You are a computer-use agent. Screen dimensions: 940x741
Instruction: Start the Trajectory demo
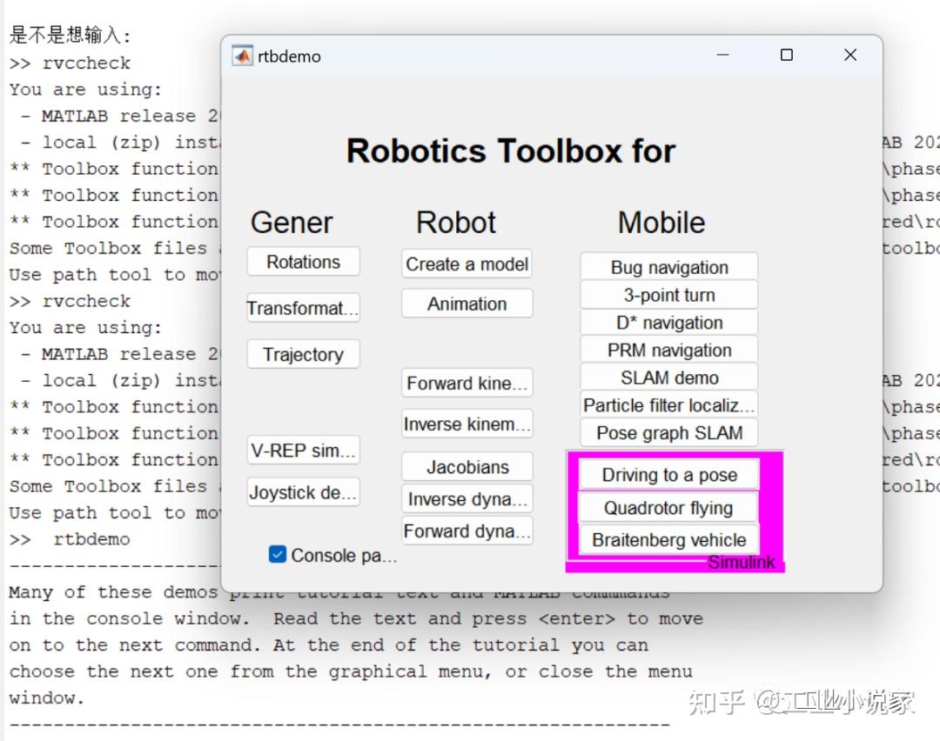tap(303, 354)
